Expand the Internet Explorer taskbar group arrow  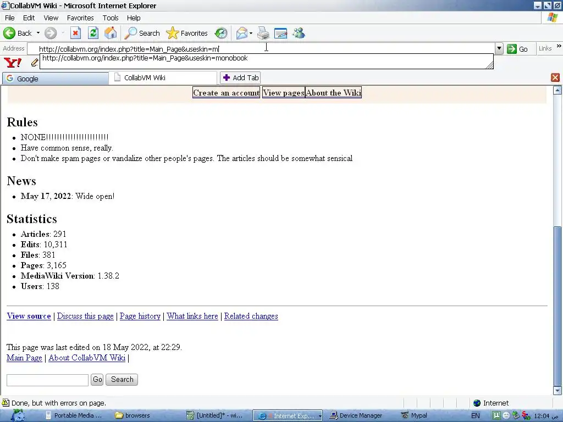[x=319, y=416]
